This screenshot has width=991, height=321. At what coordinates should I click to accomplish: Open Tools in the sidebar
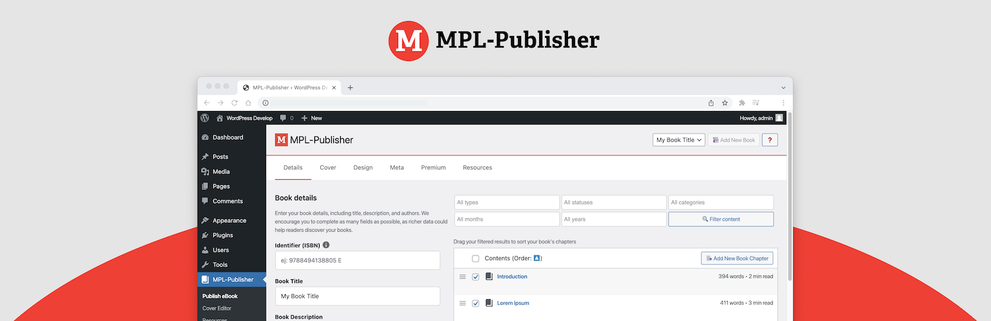click(232, 265)
